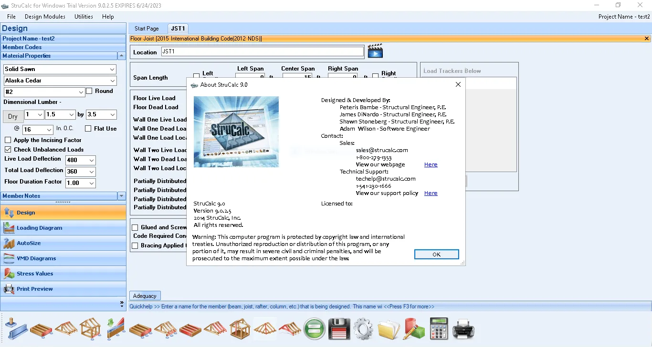Image resolution: width=652 pixels, height=347 pixels.
Task: Open the beam with green arrow icon
Action: tap(116, 329)
